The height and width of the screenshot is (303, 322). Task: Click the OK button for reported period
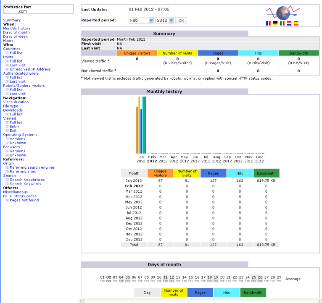point(181,20)
